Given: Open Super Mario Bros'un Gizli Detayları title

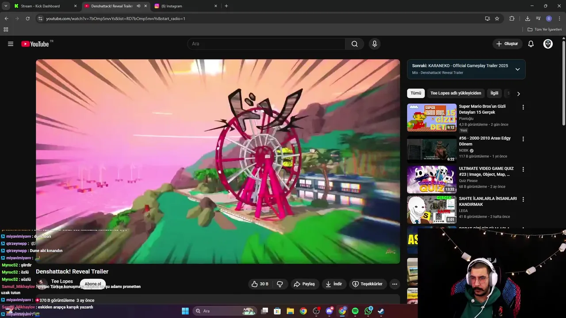Looking at the screenshot, I should tap(482, 109).
